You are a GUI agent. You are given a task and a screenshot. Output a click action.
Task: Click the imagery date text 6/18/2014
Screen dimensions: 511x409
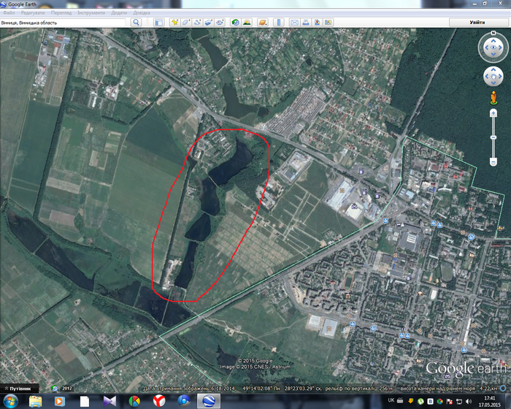click(223, 389)
